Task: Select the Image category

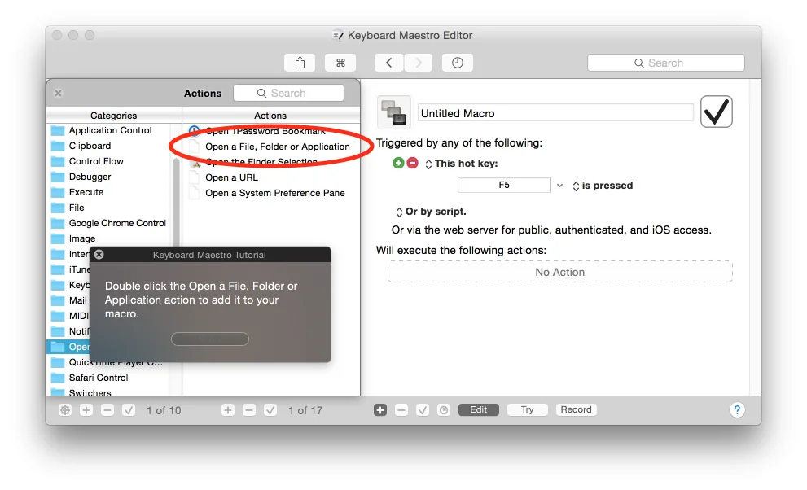Action: [x=82, y=238]
